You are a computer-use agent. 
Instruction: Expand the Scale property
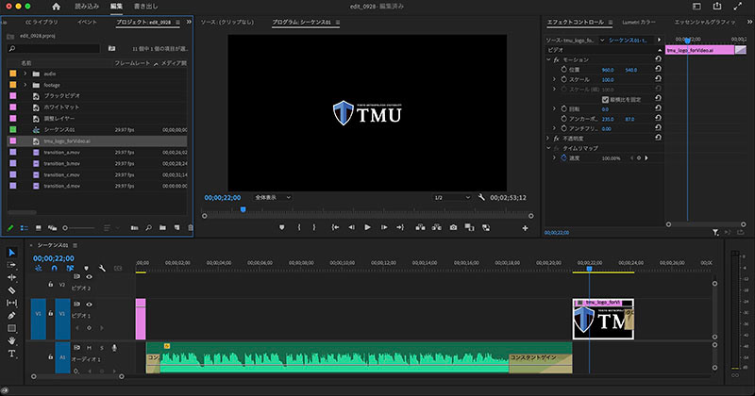pos(554,79)
